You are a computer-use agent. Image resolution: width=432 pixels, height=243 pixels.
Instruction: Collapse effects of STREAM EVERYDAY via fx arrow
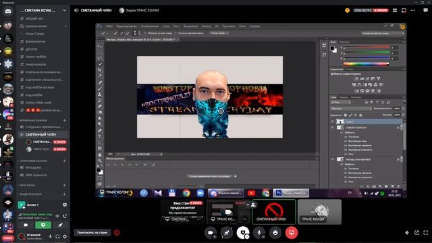402,128
